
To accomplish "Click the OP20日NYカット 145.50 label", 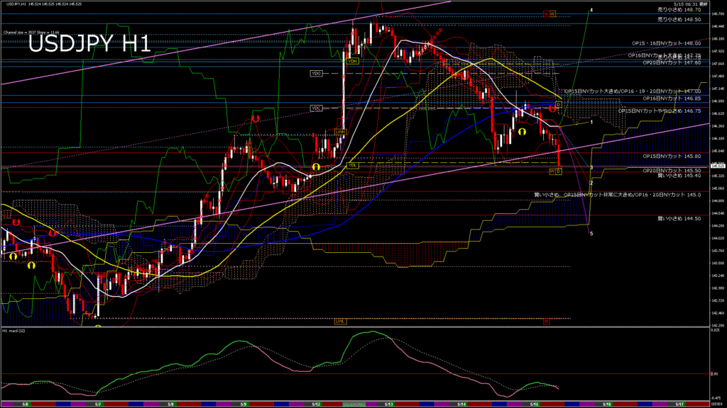I will point(672,171).
